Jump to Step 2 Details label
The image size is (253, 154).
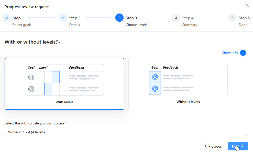pyautogui.click(x=74, y=25)
